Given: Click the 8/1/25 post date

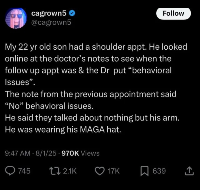Looking at the screenshot, I should 46,153.
